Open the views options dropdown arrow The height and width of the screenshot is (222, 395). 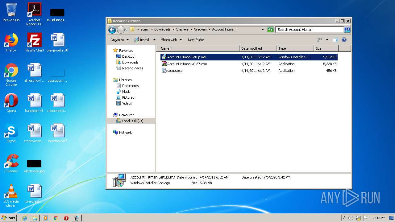pos(327,40)
